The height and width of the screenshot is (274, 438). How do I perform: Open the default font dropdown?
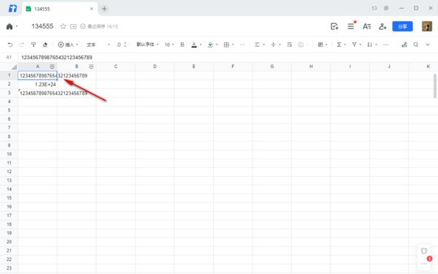(x=147, y=45)
